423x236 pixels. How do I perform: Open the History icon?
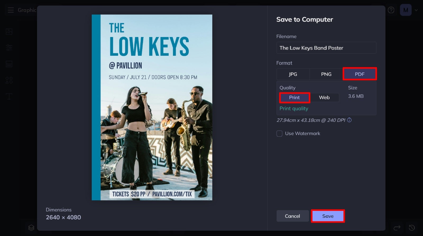412,228
